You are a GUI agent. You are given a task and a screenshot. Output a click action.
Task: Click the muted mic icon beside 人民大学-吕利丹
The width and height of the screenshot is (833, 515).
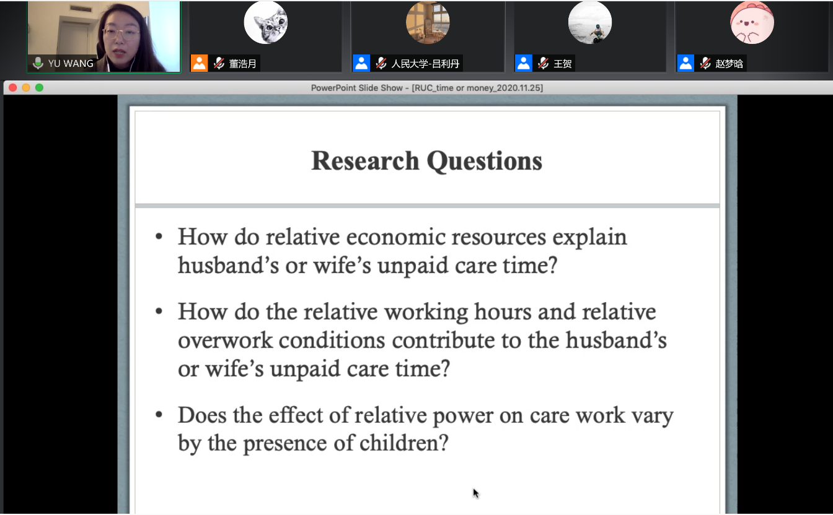381,63
